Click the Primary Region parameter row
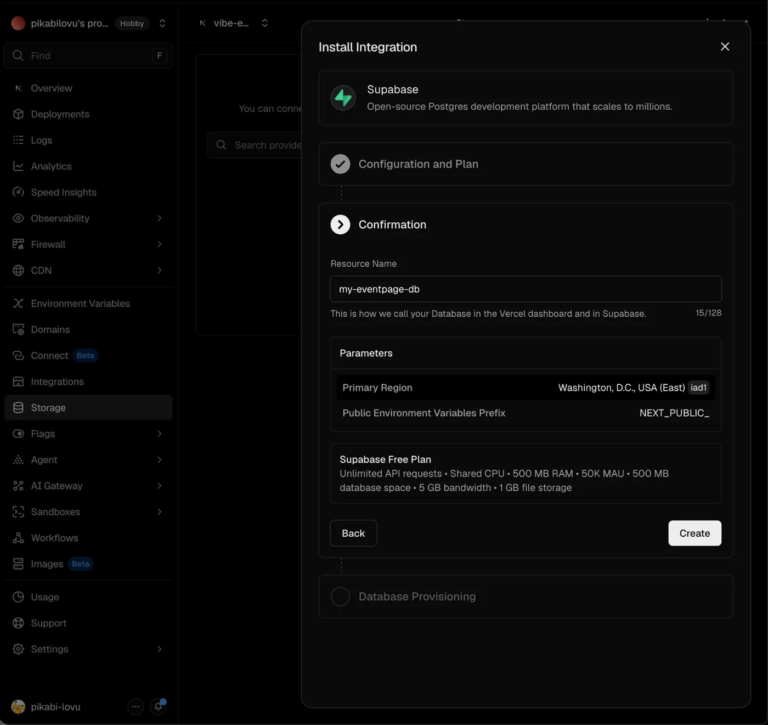This screenshot has width=768, height=725. click(526, 387)
